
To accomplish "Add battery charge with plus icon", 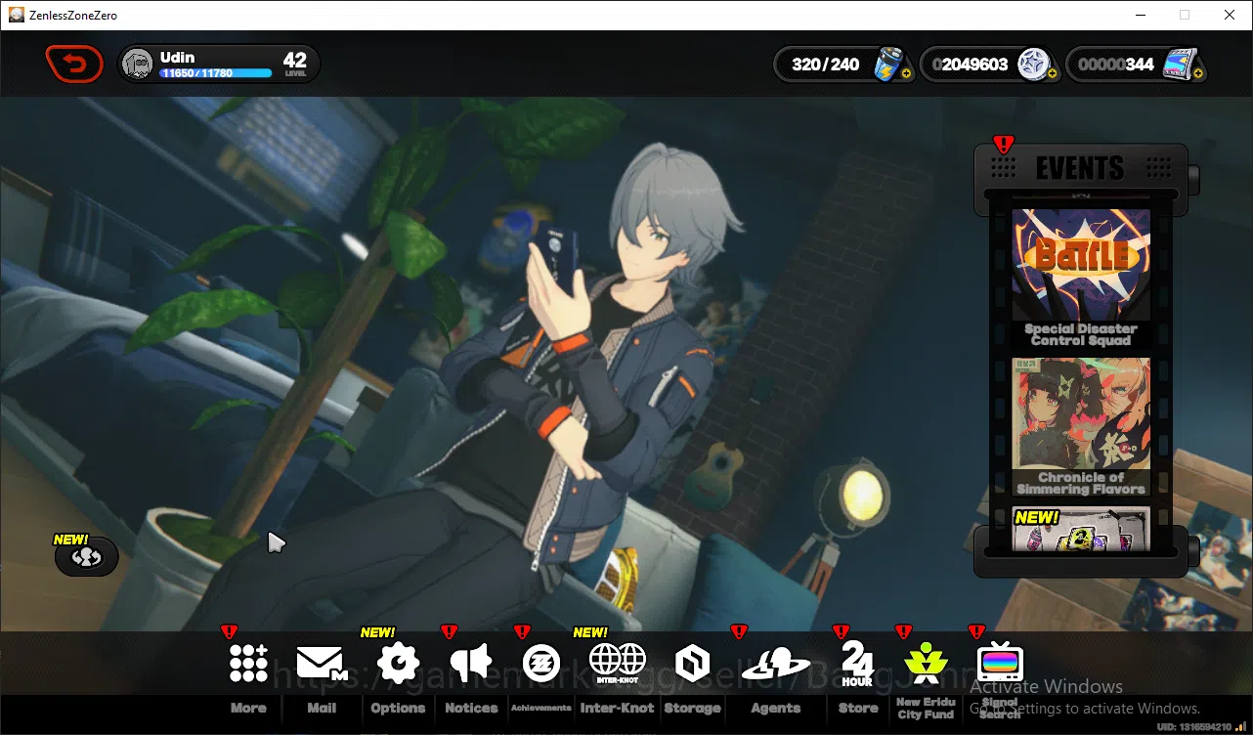I will click(905, 73).
